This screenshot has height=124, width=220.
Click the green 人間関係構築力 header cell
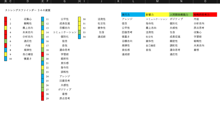point(181,14)
